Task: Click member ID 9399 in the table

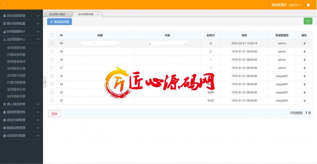Action: tap(210, 92)
